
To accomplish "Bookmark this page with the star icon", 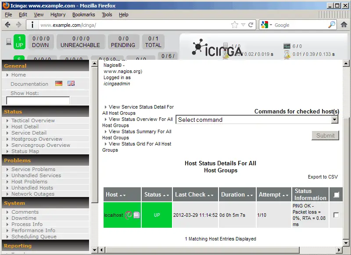I will coord(235,25).
